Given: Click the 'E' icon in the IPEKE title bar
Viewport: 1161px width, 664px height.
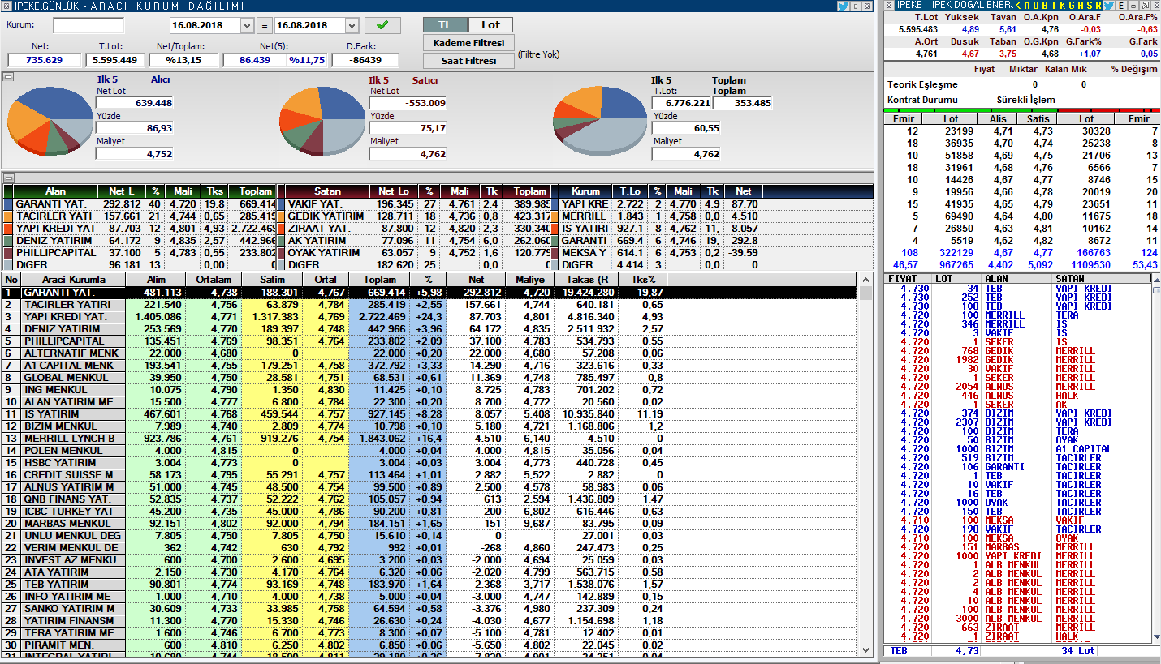Looking at the screenshot, I should (x=1121, y=6).
